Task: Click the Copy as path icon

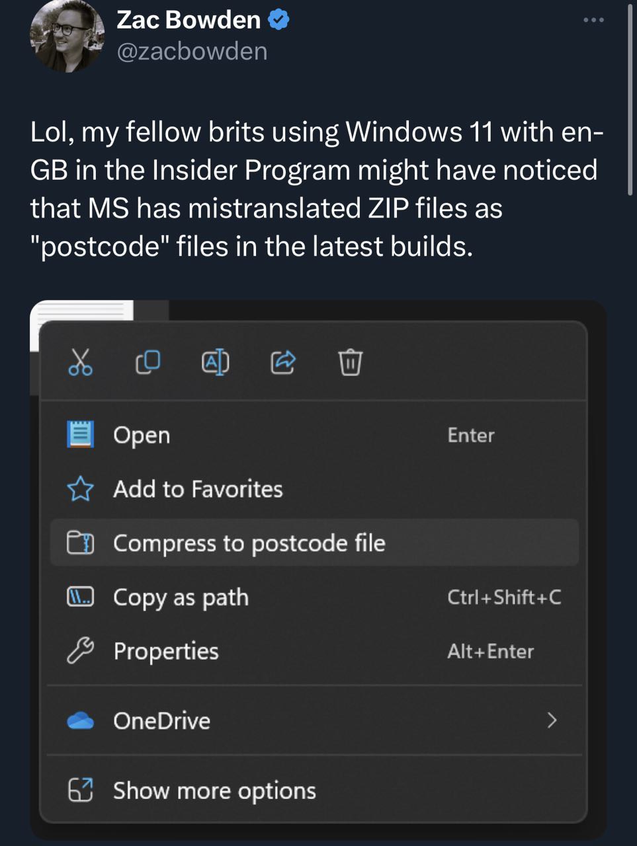Action: point(81,597)
